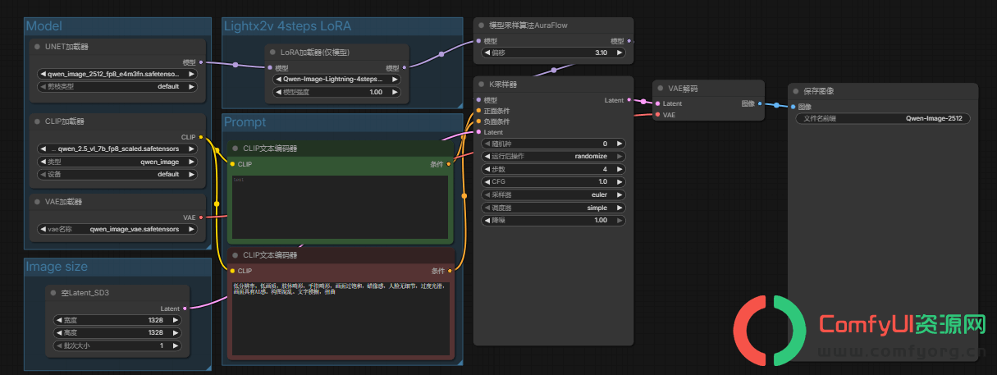The width and height of the screenshot is (997, 375).
Task: Click the 图像 input socket on 保存图像
Action: tap(793, 107)
